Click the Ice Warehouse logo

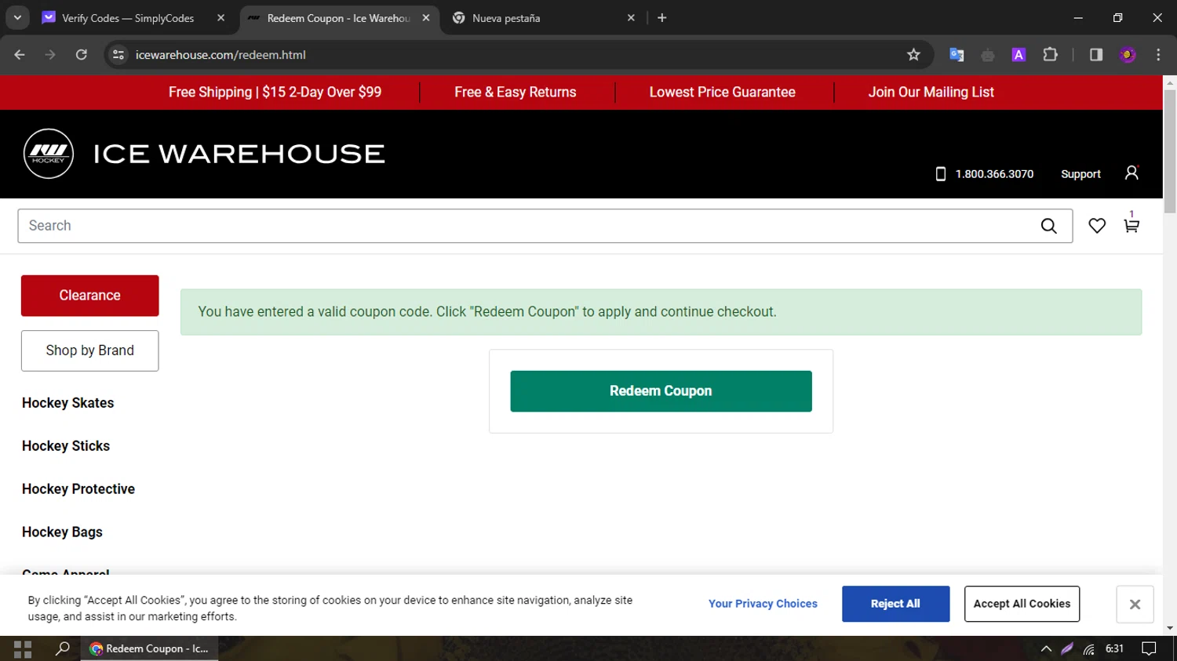[204, 154]
